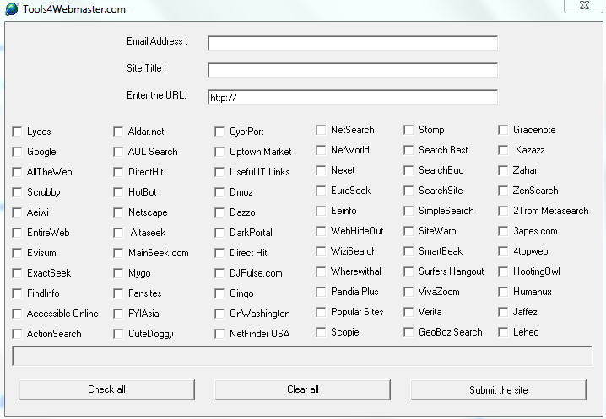Tick the ActionSearch checkbox
This screenshot has height=419, width=606.
coord(17,334)
